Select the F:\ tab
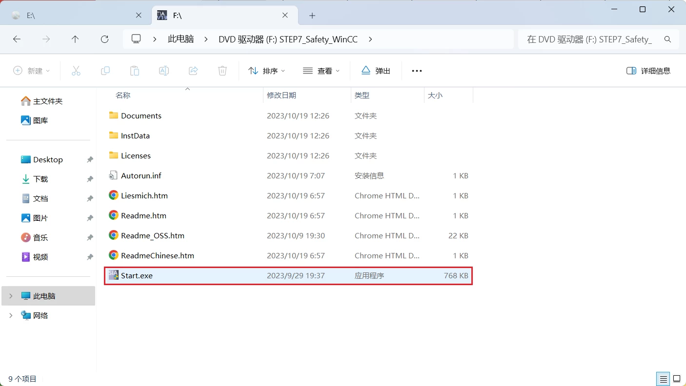Image resolution: width=686 pixels, height=386 pixels. (x=224, y=16)
